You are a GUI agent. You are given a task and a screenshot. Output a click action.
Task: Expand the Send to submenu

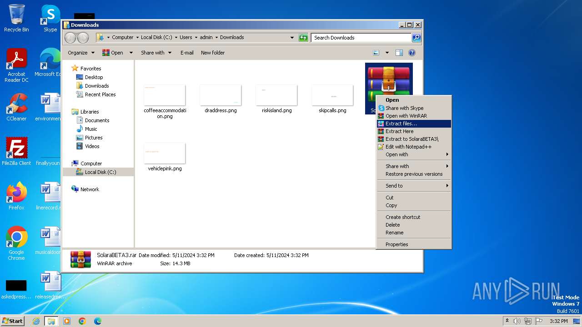pos(414,186)
